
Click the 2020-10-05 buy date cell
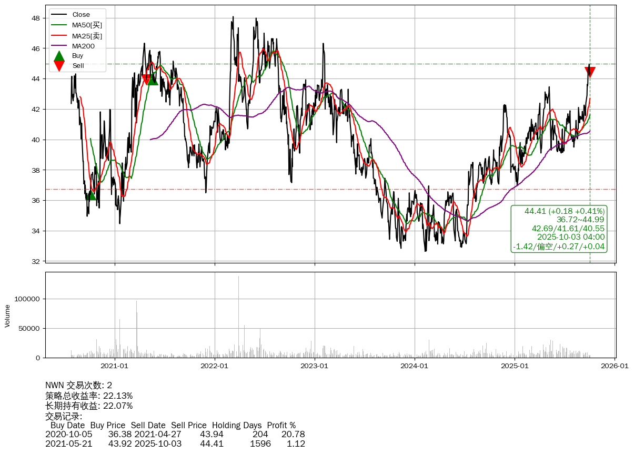(68, 435)
